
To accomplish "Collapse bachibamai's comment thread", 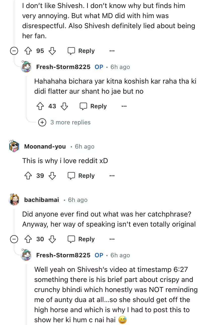I will (x=14, y=239).
